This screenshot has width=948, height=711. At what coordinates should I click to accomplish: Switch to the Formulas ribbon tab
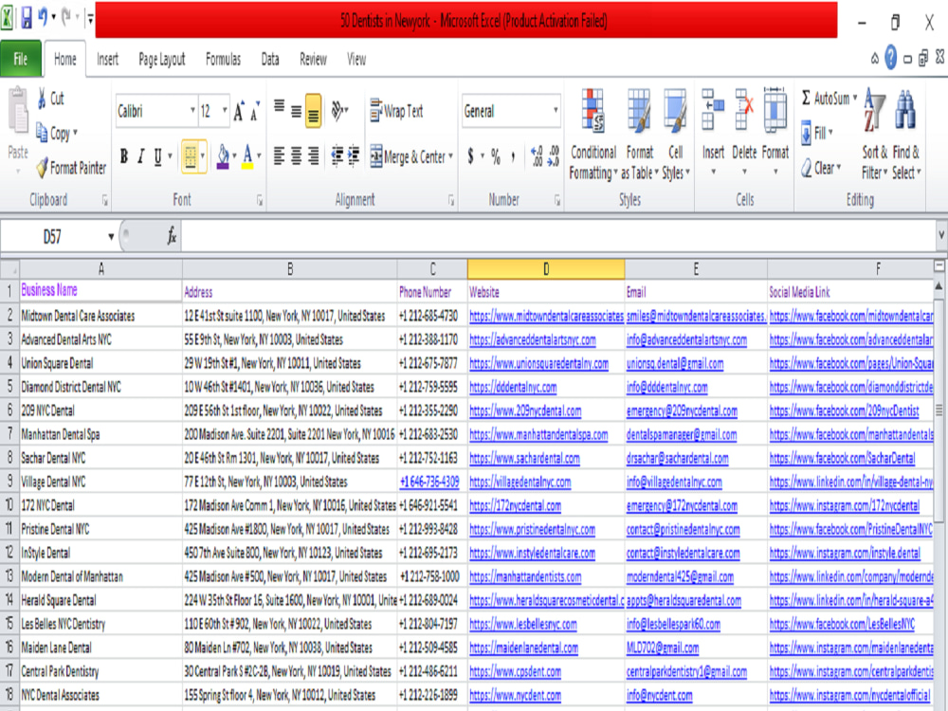[x=223, y=59]
